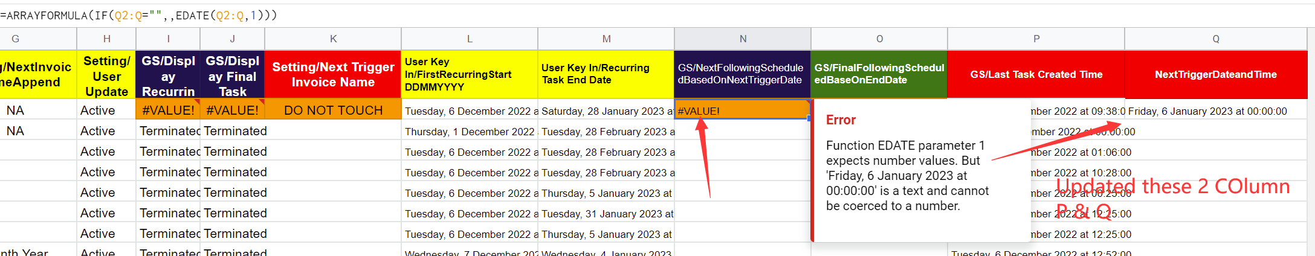The image size is (1315, 256).
Task: Select column Q header
Action: (x=1216, y=39)
